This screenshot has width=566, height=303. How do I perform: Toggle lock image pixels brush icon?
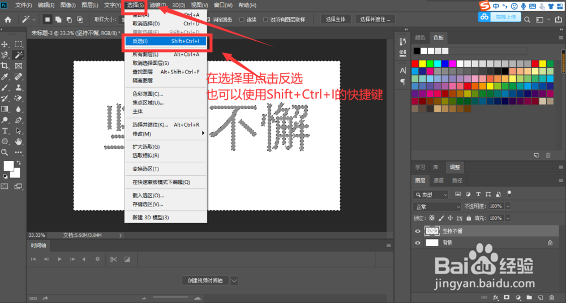(x=441, y=218)
